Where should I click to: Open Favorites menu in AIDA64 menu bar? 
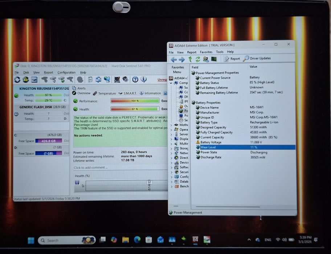tap(206, 52)
